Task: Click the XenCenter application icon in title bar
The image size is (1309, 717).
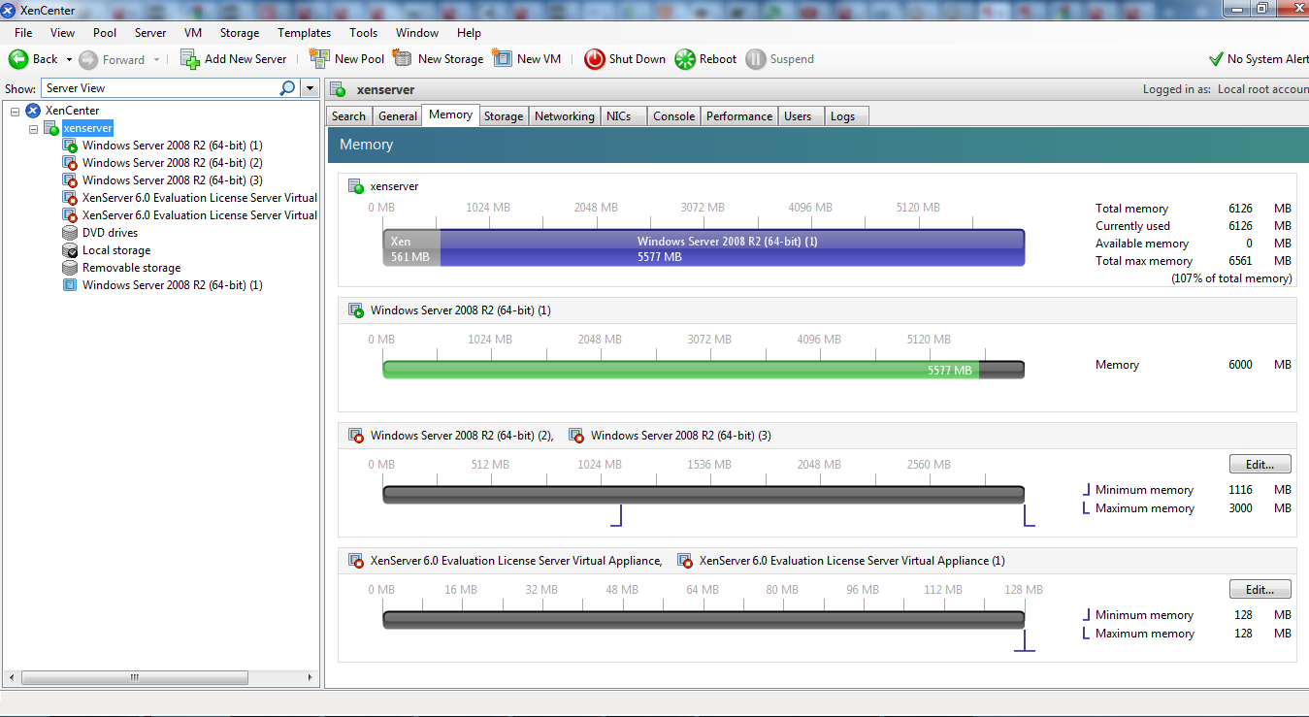Action: [x=9, y=11]
